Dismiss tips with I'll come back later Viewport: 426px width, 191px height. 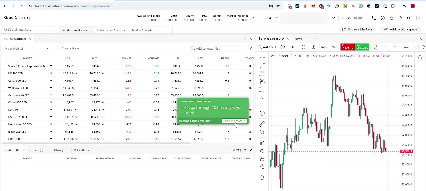click(195, 121)
